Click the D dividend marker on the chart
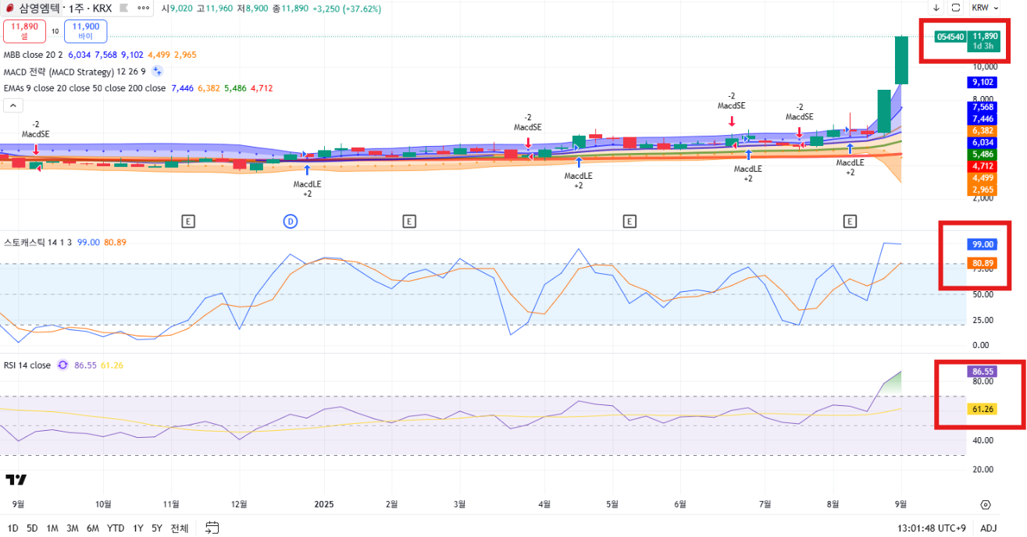This screenshot has width=1027, height=537. pos(290,222)
